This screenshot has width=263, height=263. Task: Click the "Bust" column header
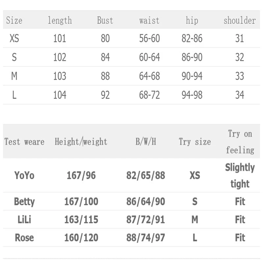[x=105, y=20]
